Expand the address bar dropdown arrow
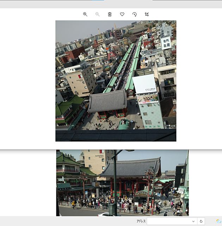The image size is (222, 226). click(193, 221)
